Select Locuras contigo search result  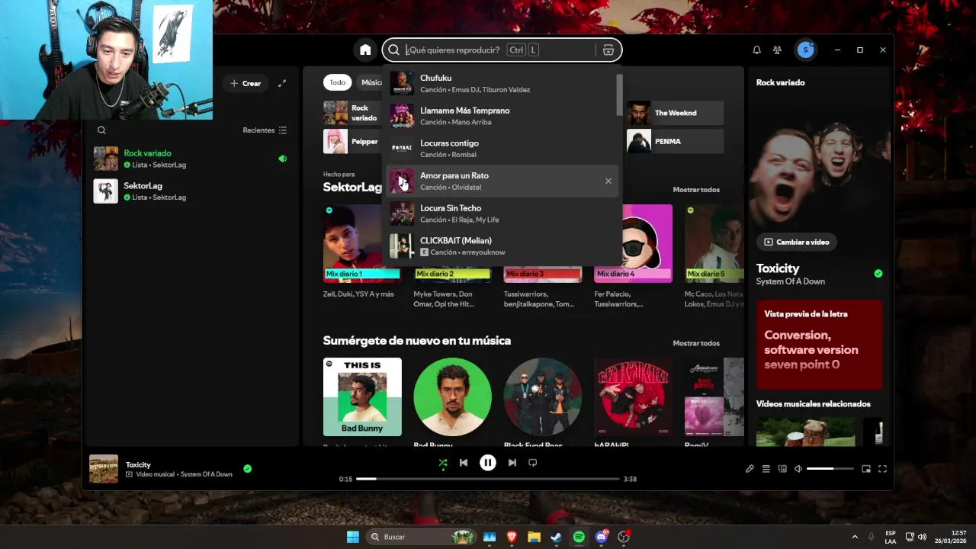coord(500,149)
